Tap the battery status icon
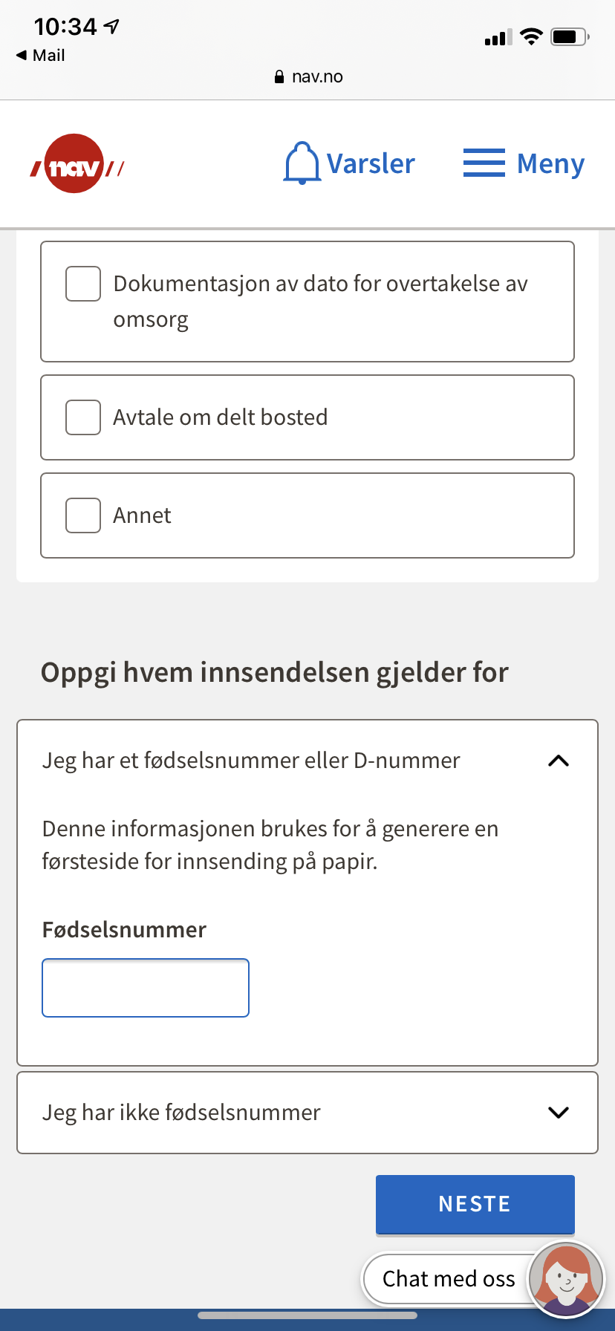This screenshot has height=1331, width=615. [x=570, y=36]
